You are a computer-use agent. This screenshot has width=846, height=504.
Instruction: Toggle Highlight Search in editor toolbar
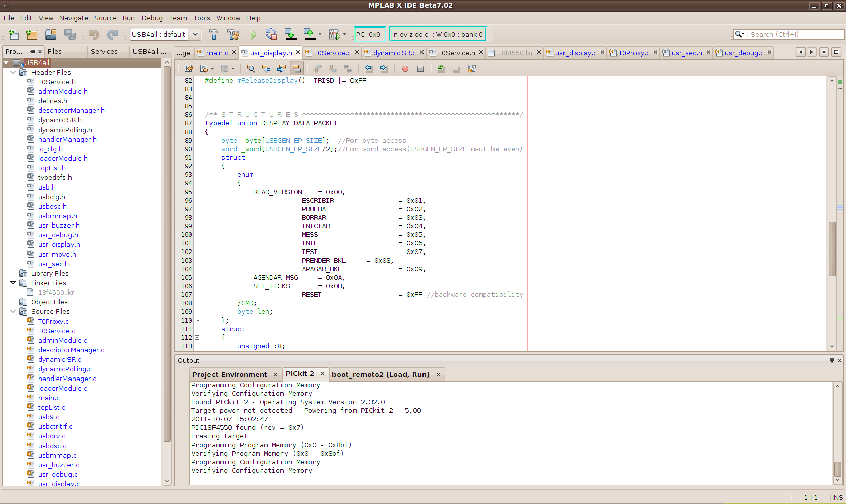click(x=297, y=69)
